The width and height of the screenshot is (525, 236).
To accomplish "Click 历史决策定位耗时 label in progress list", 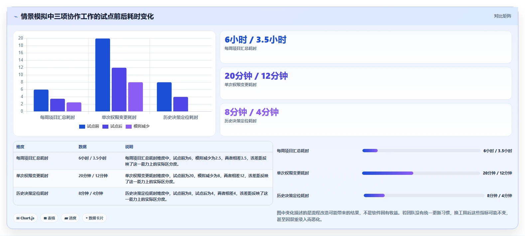I will point(293,196).
